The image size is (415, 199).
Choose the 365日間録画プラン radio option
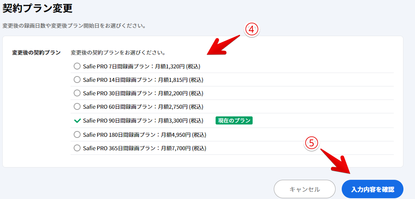77,148
